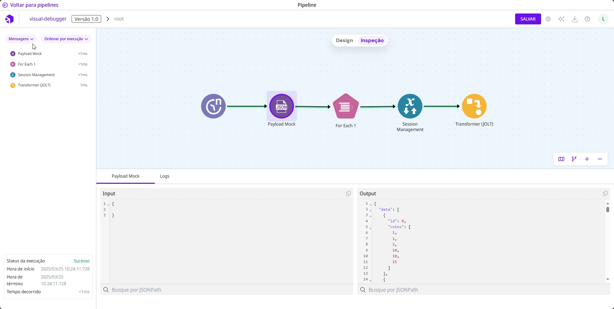Open pipeline settings gear icon
The image size is (614, 309).
548,19
